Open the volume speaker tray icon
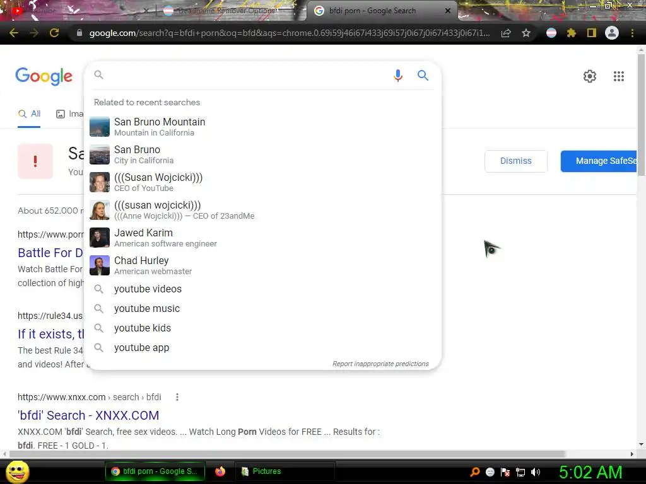This screenshot has height=484, width=646. (536, 471)
